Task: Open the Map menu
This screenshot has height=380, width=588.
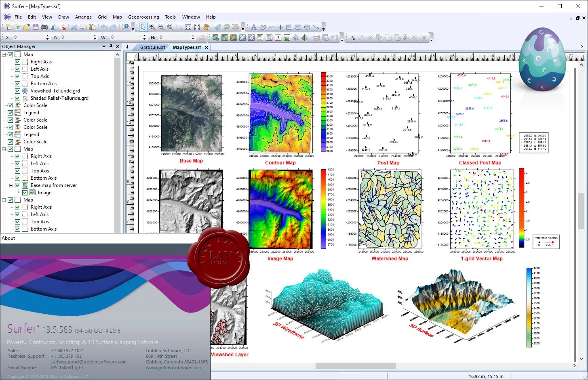Action: 117,17
